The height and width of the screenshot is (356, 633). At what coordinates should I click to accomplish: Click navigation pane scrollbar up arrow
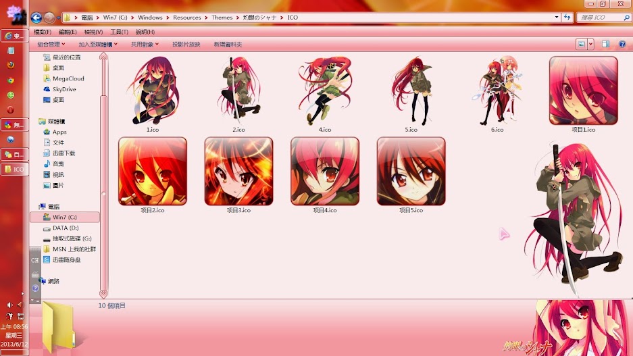tap(103, 57)
